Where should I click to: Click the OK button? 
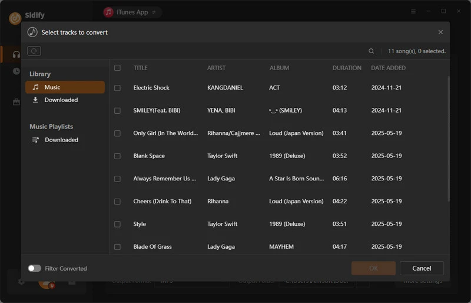[x=373, y=268]
